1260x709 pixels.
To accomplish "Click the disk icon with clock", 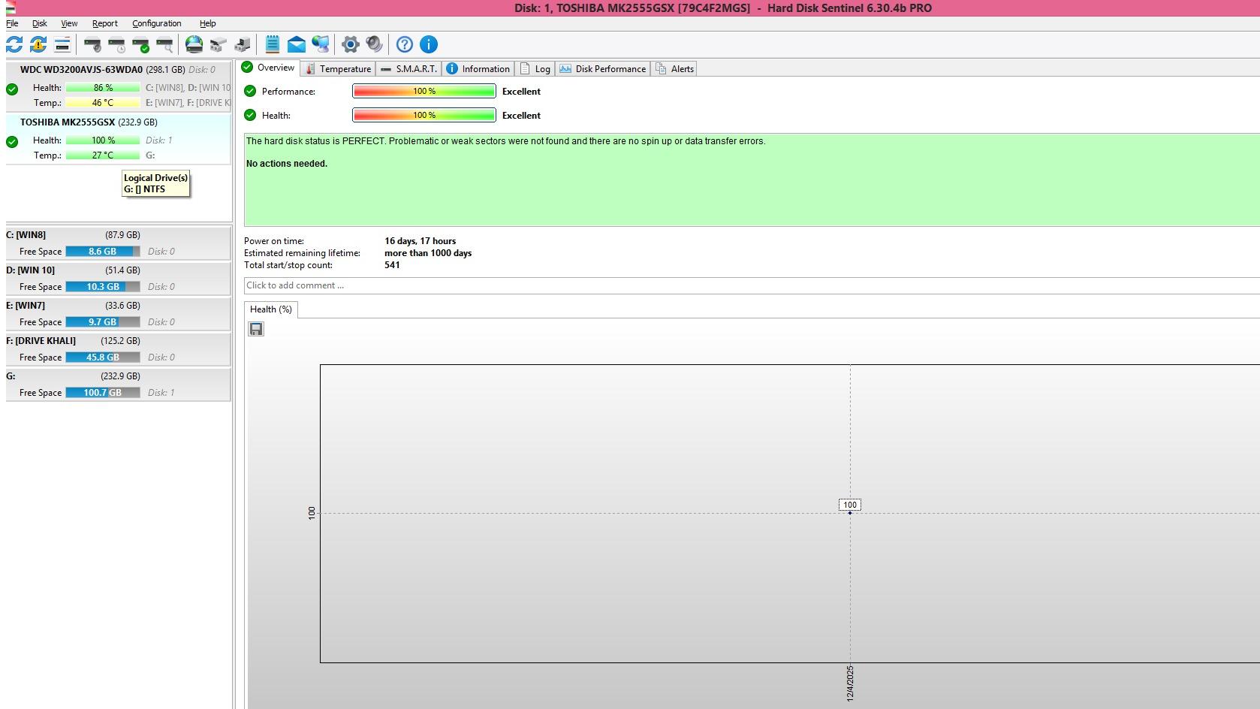I will point(116,44).
